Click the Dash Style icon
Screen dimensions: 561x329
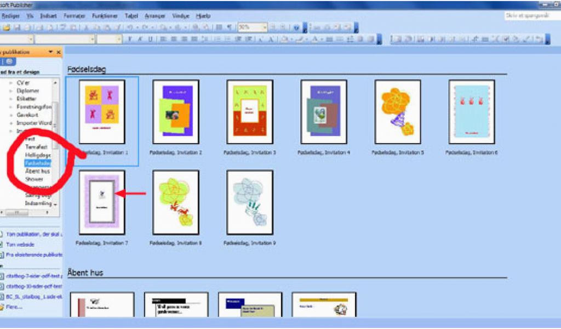pyautogui.click(x=340, y=39)
